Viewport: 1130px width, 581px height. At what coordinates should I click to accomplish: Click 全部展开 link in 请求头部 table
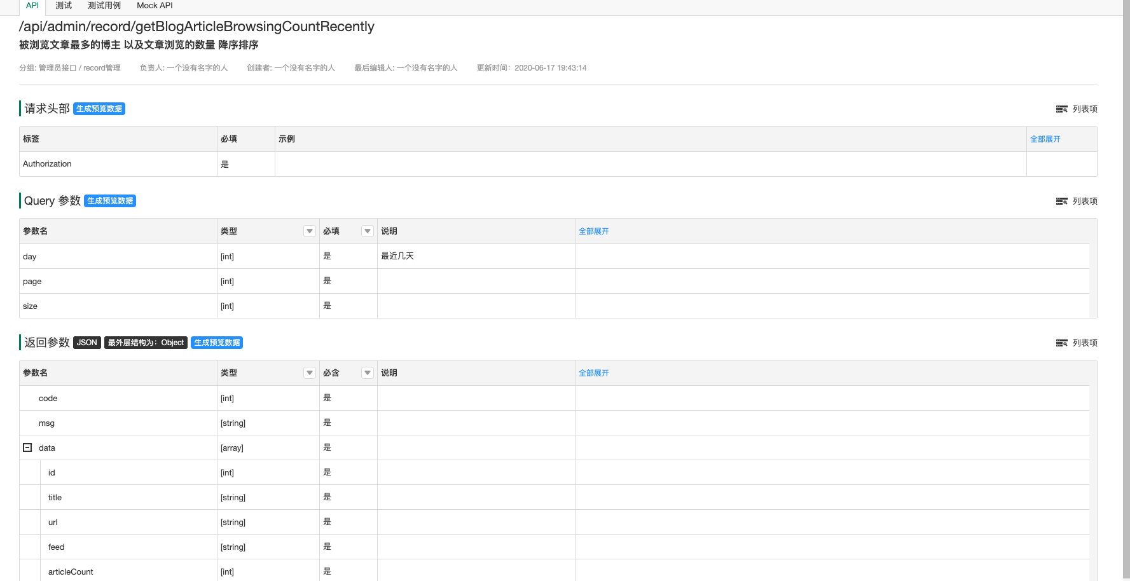tap(1045, 139)
